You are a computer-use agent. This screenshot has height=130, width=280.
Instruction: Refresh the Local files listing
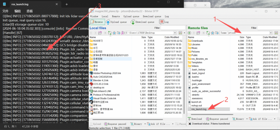109,33
